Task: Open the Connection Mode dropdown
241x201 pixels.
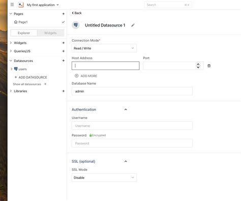Action: (x=104, y=48)
